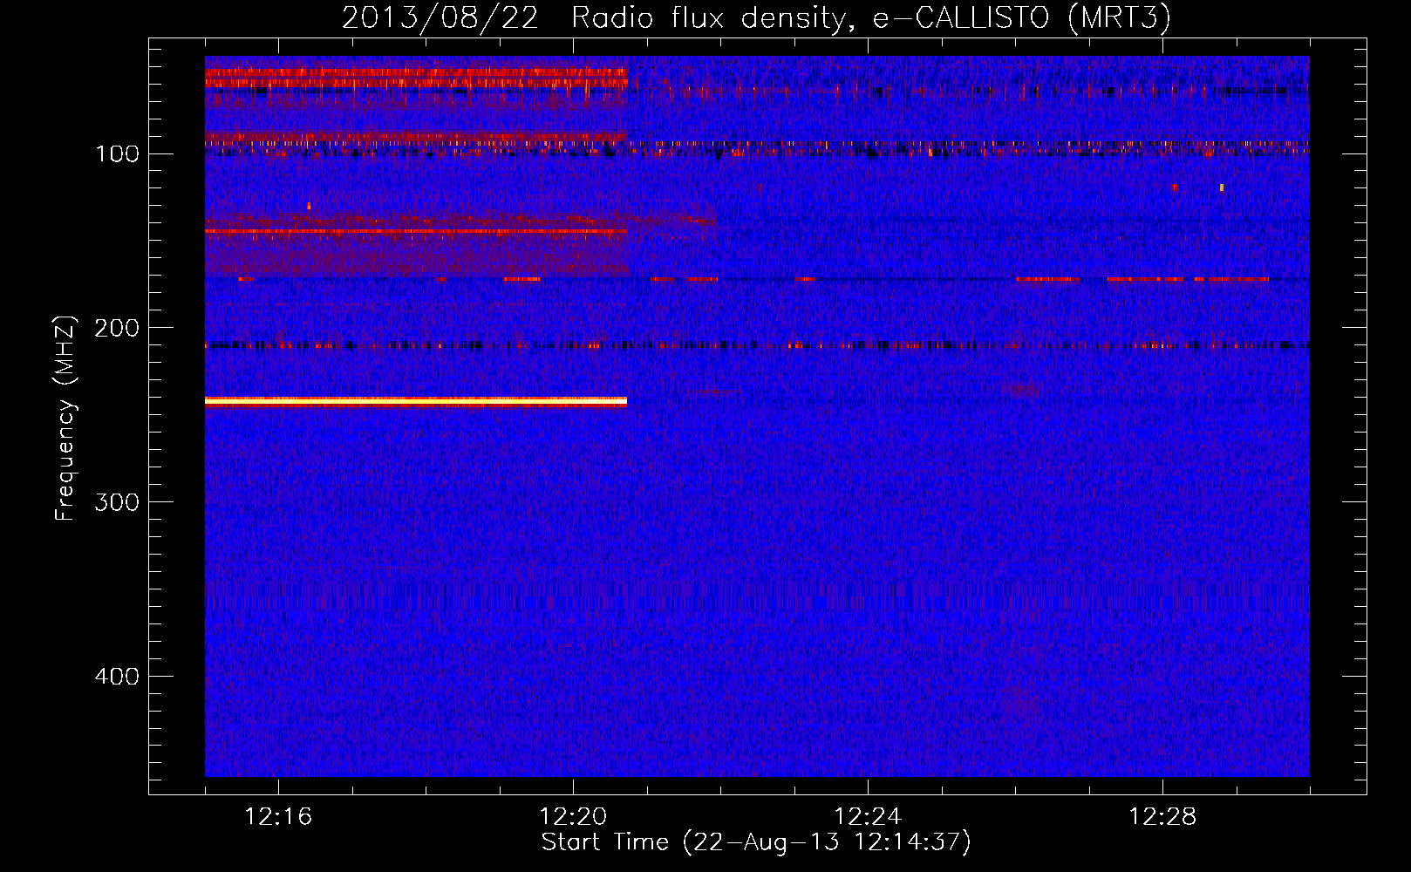The width and height of the screenshot is (1411, 872).
Task: Click the 200 frequency tick label
Action: coord(117,328)
